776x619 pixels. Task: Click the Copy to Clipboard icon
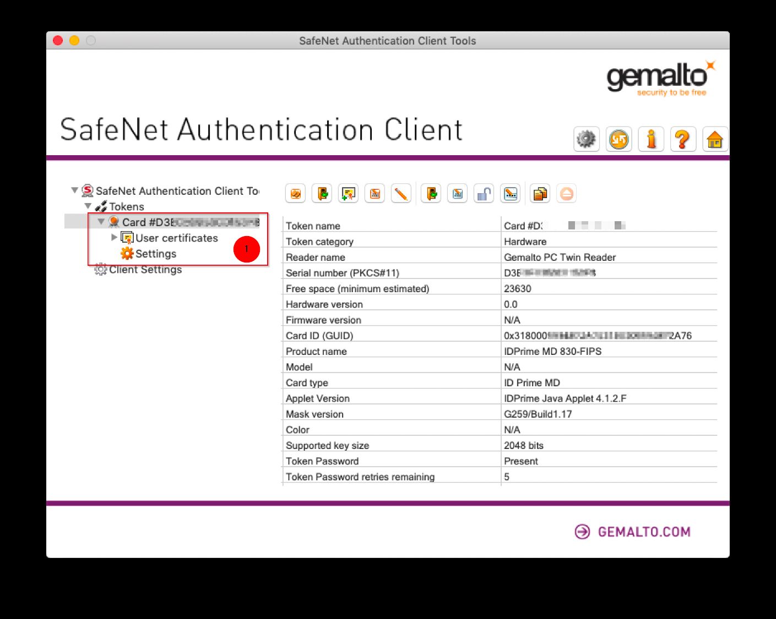[540, 194]
